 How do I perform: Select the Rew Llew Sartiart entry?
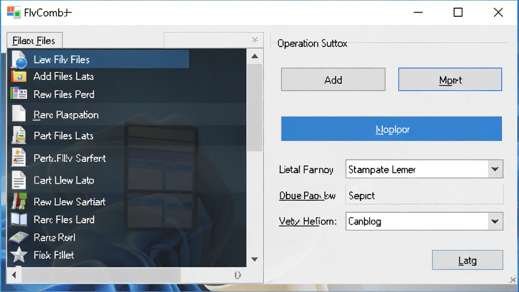click(127, 201)
